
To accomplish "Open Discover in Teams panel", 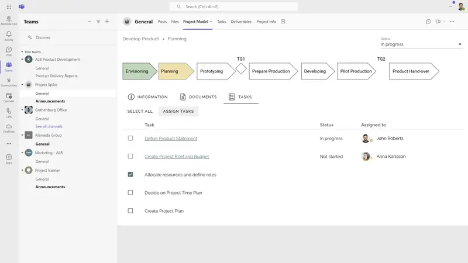I will [43, 37].
